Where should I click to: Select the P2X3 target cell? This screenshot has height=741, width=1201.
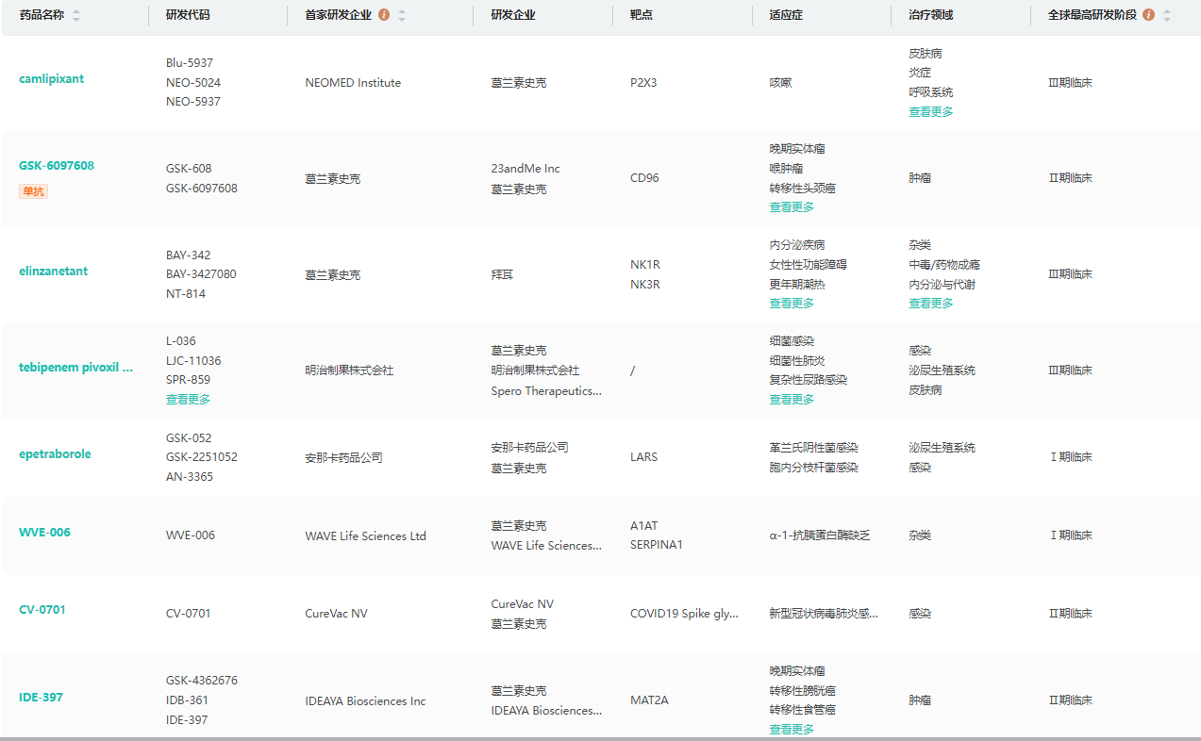click(x=643, y=82)
